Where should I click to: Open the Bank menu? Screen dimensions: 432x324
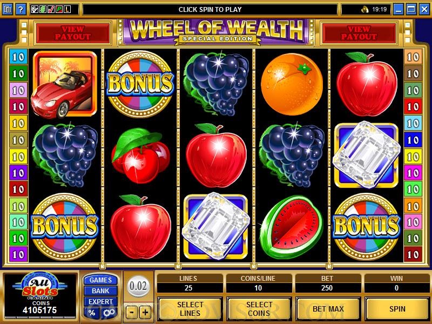pos(100,291)
